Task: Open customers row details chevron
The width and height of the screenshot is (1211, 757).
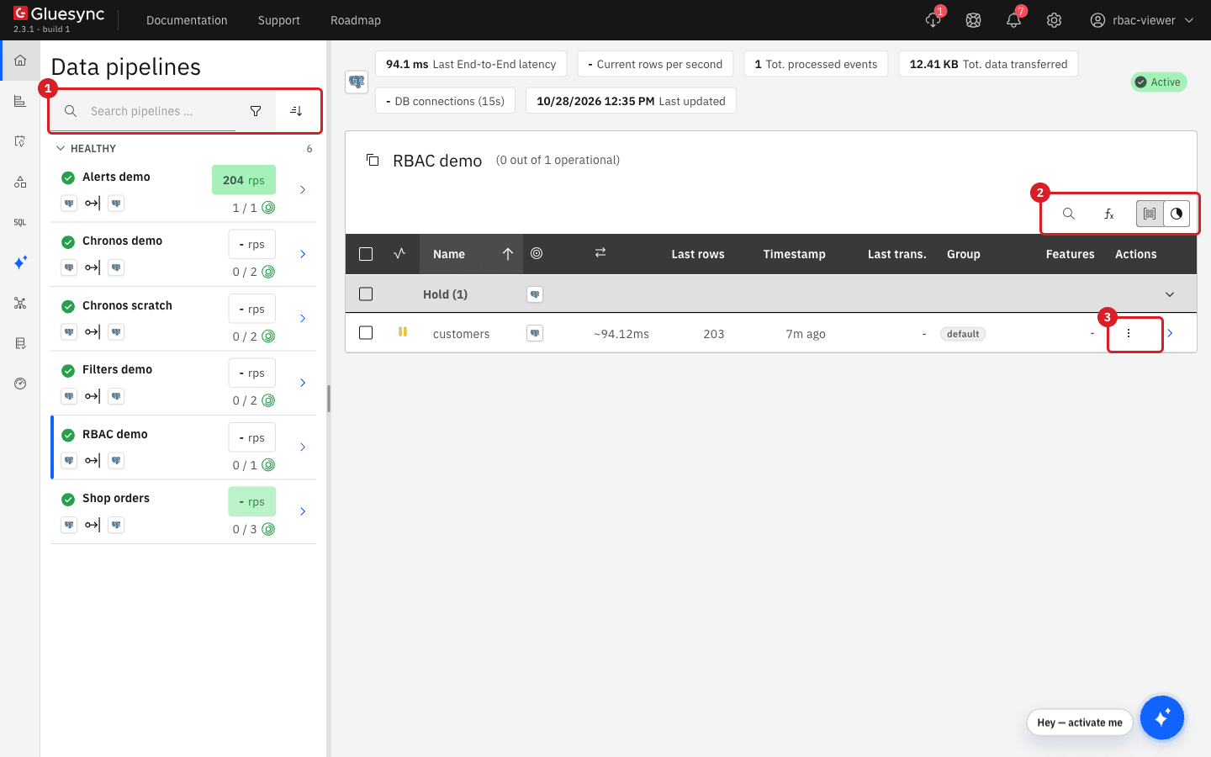Action: 1170,333
